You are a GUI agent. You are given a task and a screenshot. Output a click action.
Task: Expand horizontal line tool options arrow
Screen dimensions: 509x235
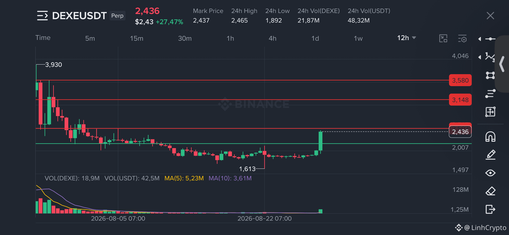click(x=480, y=39)
